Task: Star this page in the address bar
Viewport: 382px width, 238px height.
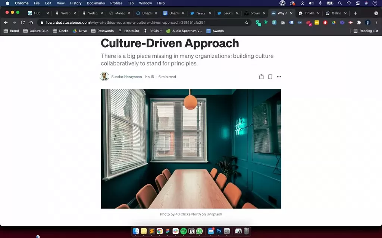Action: coord(247,22)
